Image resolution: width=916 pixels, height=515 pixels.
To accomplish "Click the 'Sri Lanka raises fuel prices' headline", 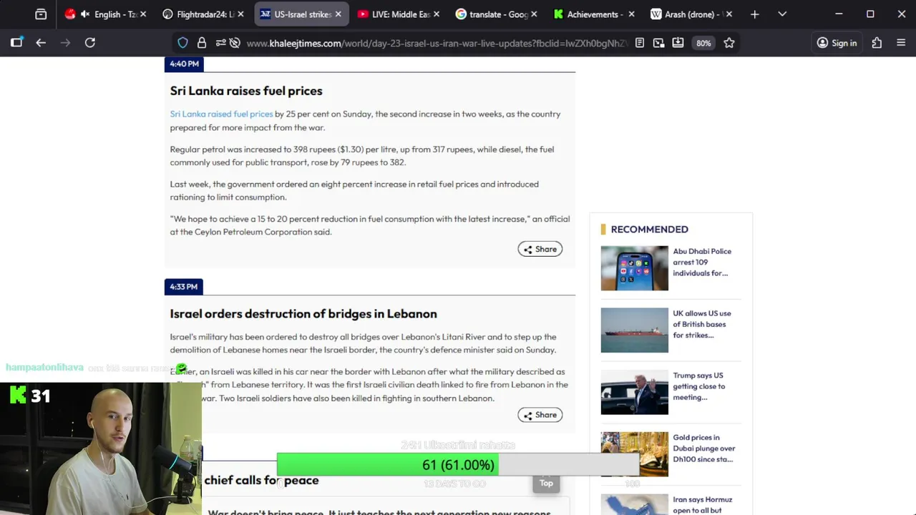I will (246, 91).
